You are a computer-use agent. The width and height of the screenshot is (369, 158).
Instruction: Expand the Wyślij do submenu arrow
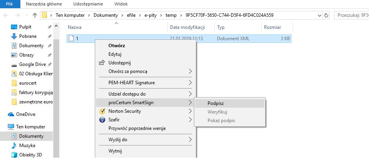[x=190, y=139]
